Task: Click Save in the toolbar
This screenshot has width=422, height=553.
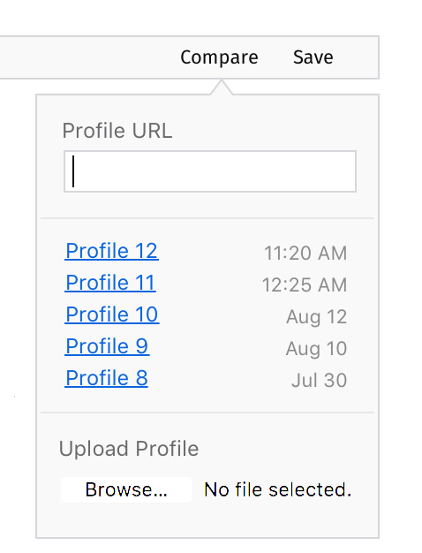Action: coord(313,57)
